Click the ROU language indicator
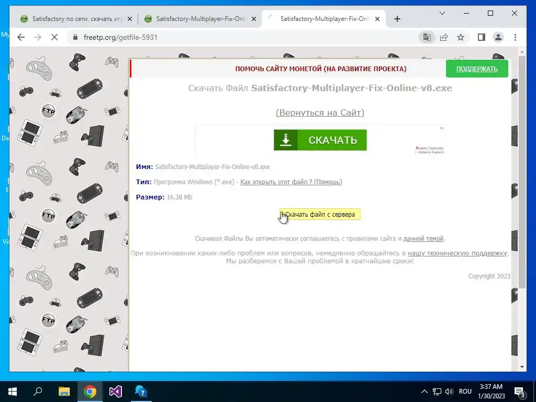Viewport: 536px width, 402px height. click(465, 392)
